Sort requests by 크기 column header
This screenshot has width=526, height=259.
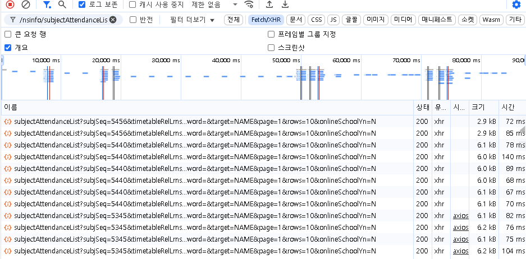click(x=478, y=107)
